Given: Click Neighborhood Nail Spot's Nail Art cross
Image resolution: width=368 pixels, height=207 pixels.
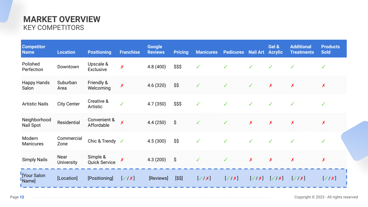Looking at the screenshot, I should click(251, 122).
